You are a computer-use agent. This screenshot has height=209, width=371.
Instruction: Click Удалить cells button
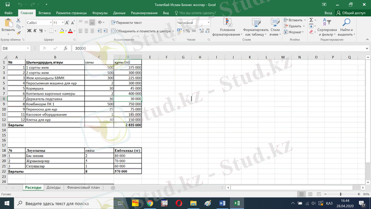[x=293, y=26]
